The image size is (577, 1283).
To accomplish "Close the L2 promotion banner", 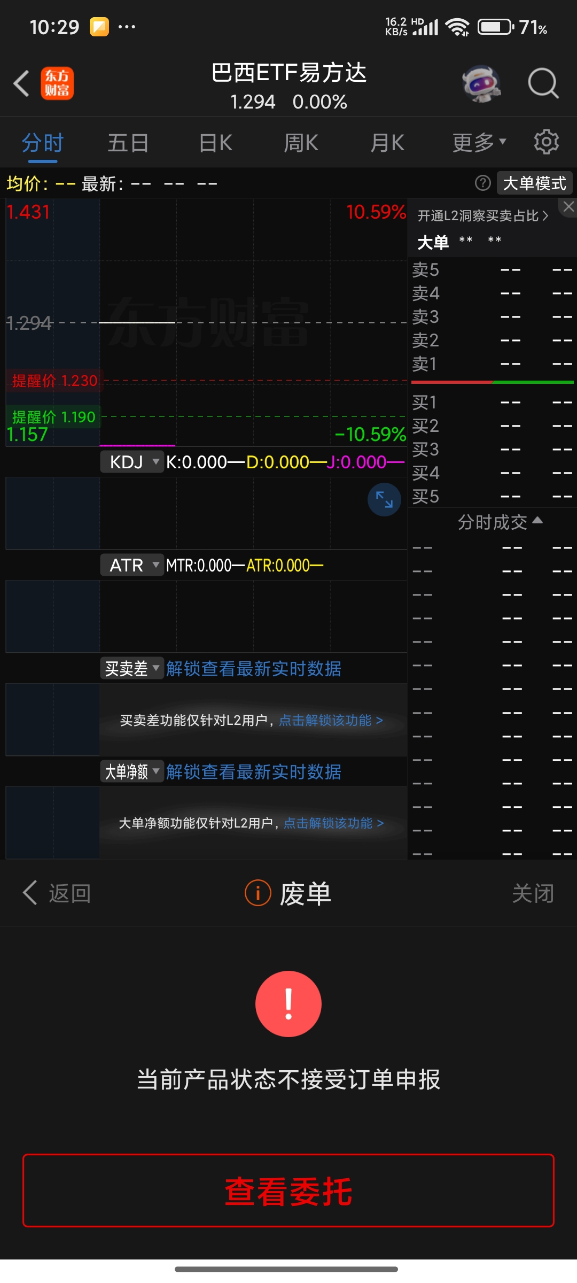I will click(568, 207).
